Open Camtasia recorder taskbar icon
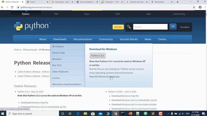Viewport: 207px width, 116px height. pos(160,114)
